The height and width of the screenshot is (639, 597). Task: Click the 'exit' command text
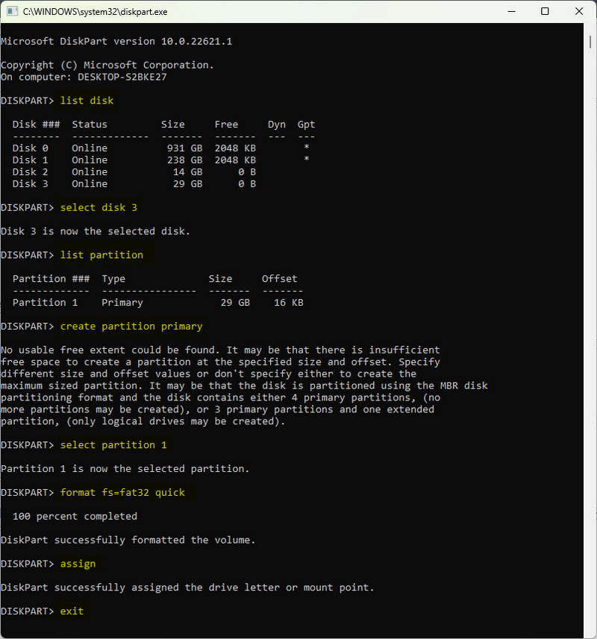[72, 611]
